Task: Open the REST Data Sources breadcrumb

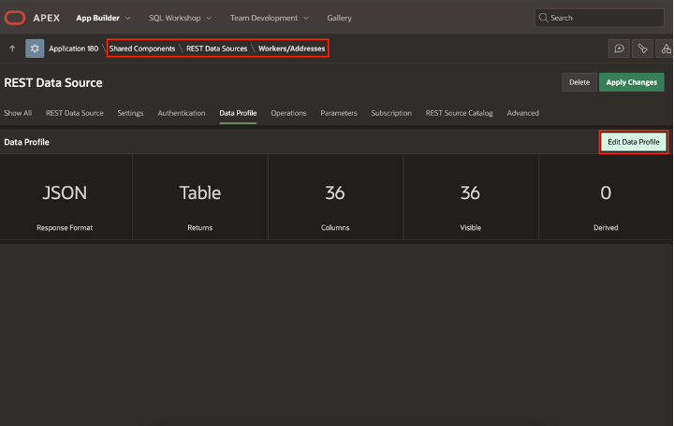Action: coord(216,49)
